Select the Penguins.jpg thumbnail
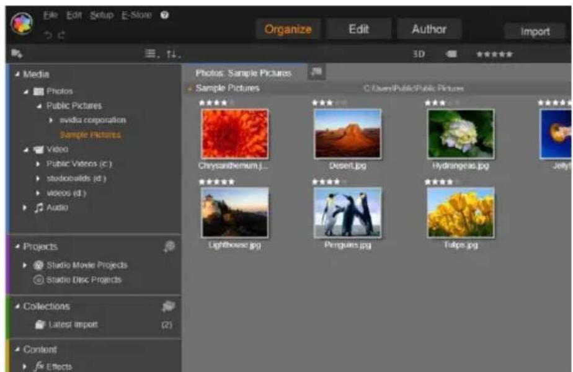 point(347,212)
